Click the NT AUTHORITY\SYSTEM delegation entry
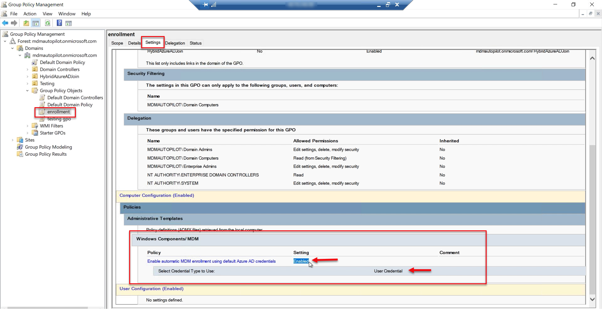 click(173, 183)
